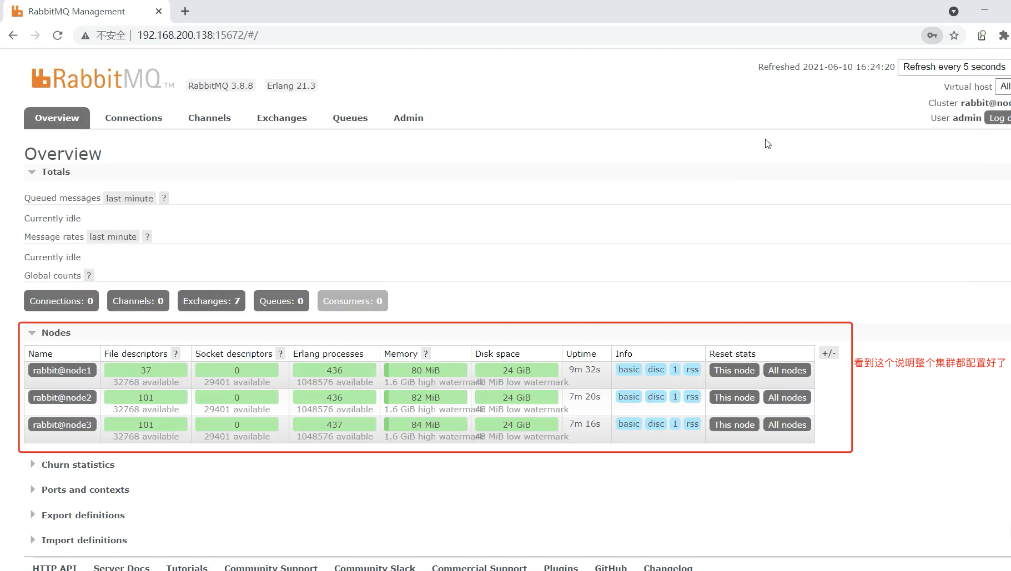The image size is (1011, 571).
Task: Click the address bar URL
Action: click(198, 36)
